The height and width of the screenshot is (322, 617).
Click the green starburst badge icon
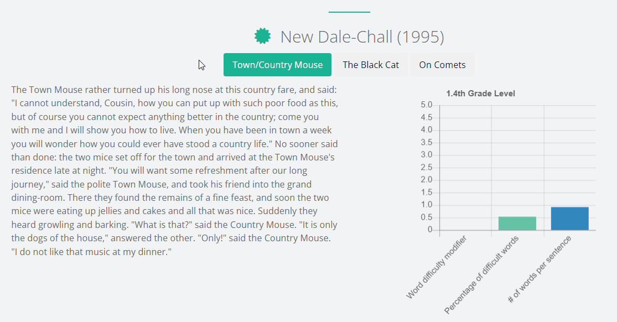pyautogui.click(x=262, y=36)
